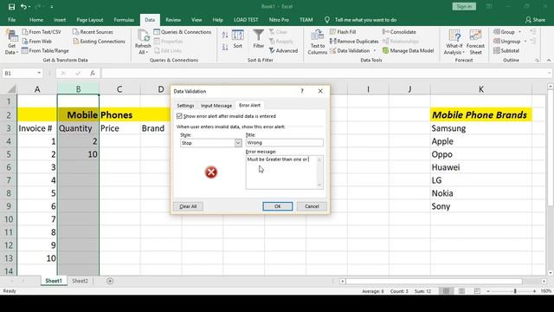Switch to the Settings tab
The width and height of the screenshot is (554, 312).
tap(185, 106)
